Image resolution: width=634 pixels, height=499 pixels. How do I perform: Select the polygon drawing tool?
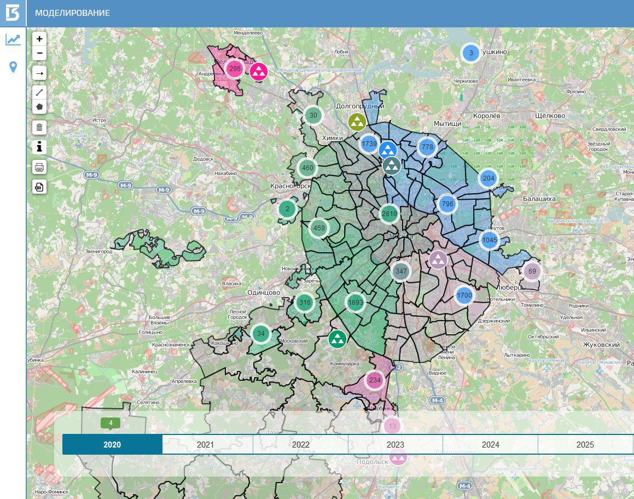(39, 107)
